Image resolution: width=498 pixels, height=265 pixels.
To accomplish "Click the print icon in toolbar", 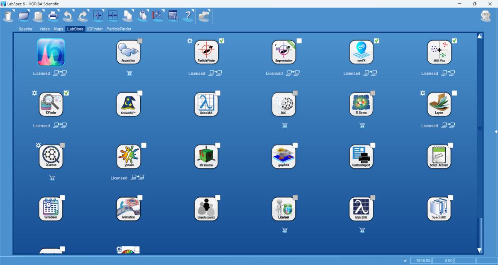I will coord(53,16).
